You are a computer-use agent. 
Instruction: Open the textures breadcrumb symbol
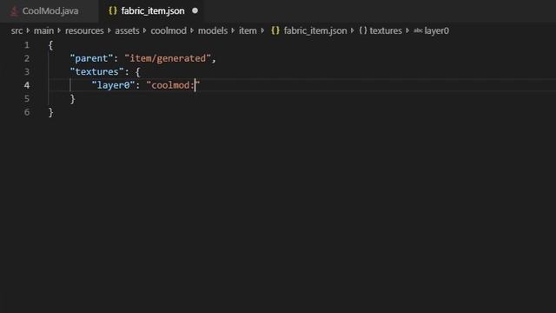tap(386, 31)
